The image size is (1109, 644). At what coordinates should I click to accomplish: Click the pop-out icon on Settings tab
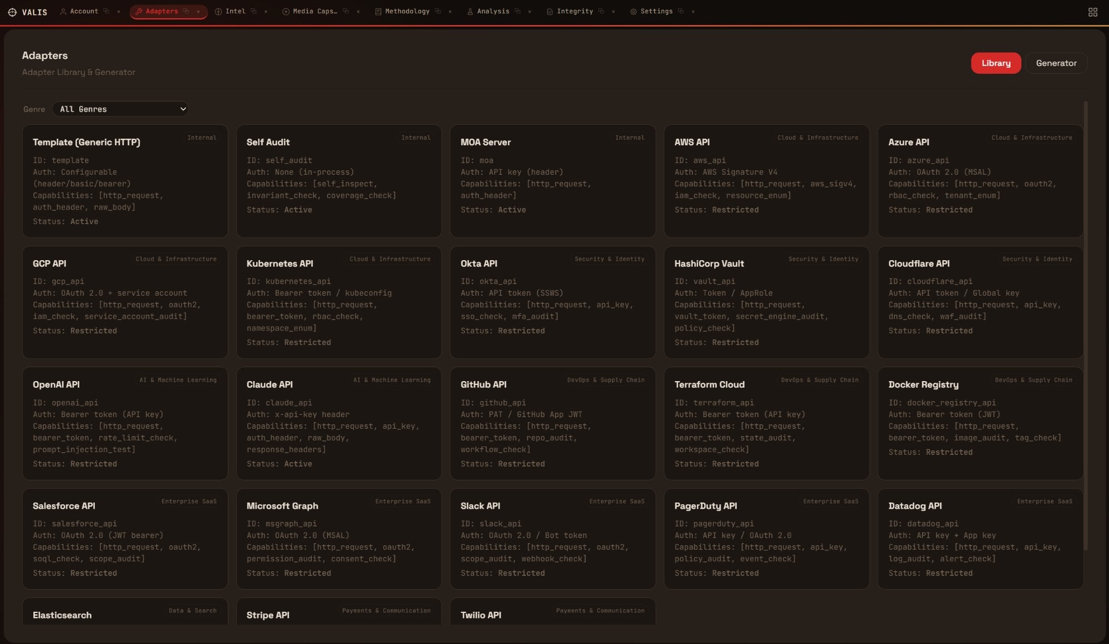tap(680, 11)
